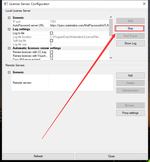The image size is (150, 162).
Task: Toggle the Split log file checkbox
Action: [x=51, y=41]
